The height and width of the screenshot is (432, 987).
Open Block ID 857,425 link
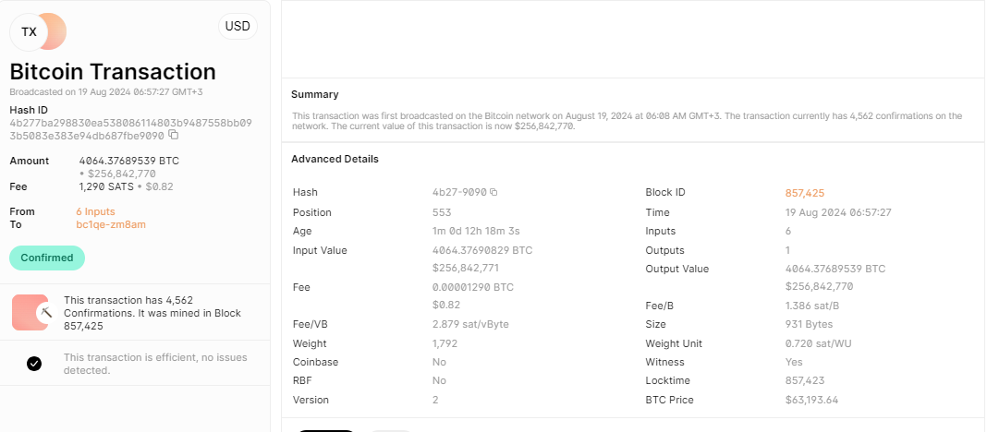(x=804, y=193)
